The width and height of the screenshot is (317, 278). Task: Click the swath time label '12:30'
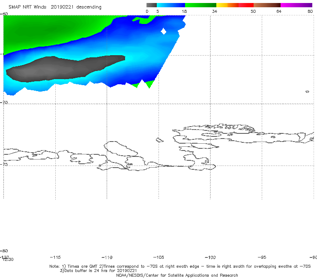point(8,260)
